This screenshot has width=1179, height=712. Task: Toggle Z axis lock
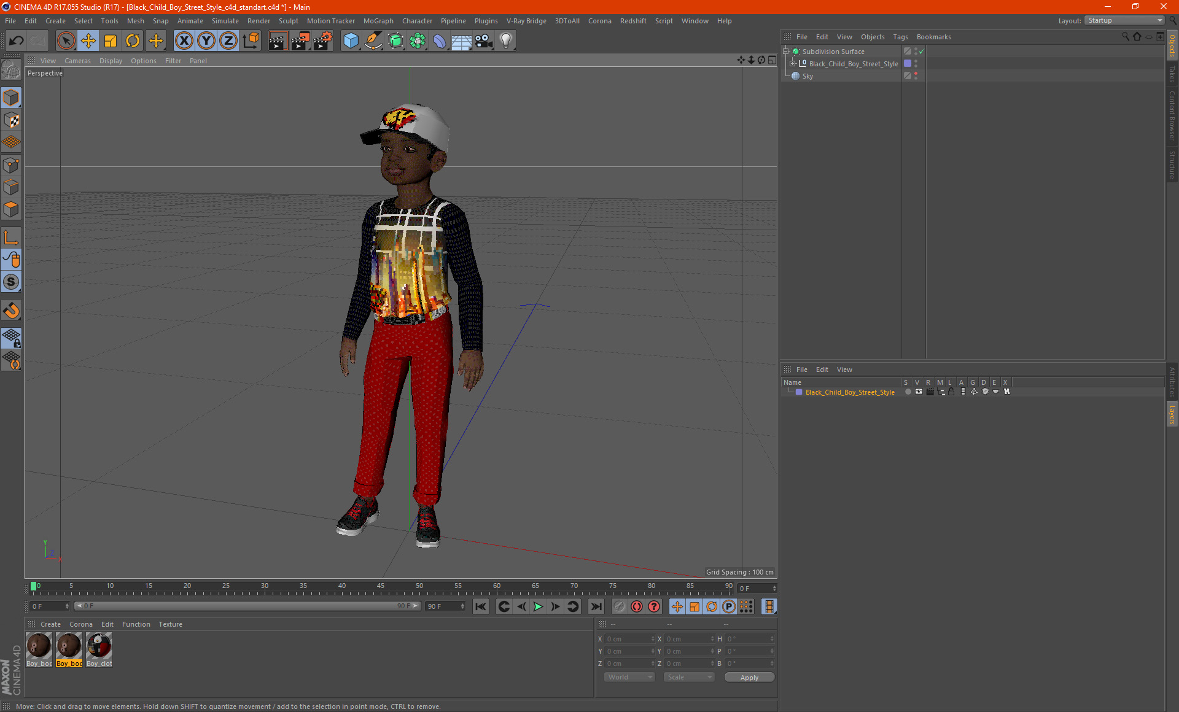pos(228,41)
